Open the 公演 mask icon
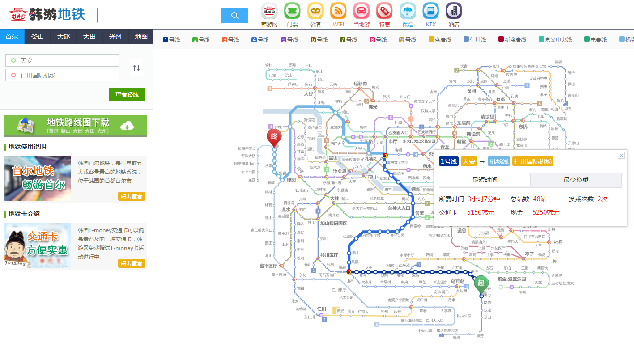Screen dimensions: 634x351 315,15
